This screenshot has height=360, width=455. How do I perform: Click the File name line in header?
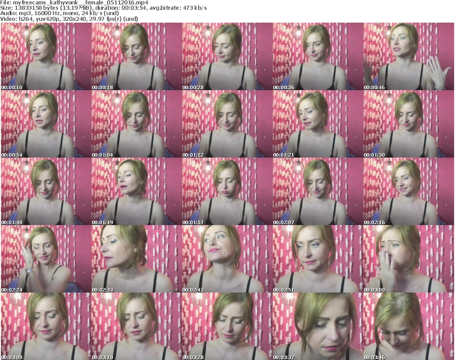[x=74, y=3]
